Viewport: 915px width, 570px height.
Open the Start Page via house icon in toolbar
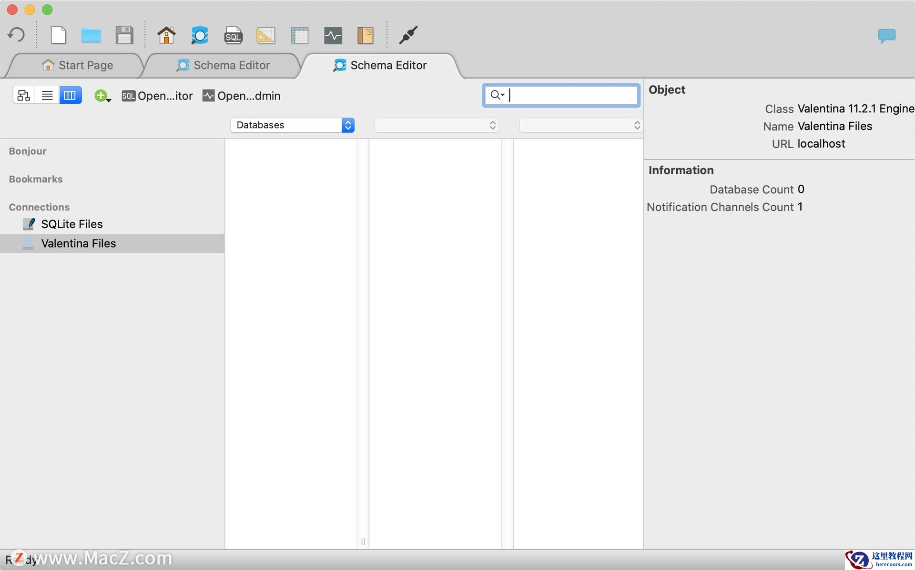click(x=166, y=35)
